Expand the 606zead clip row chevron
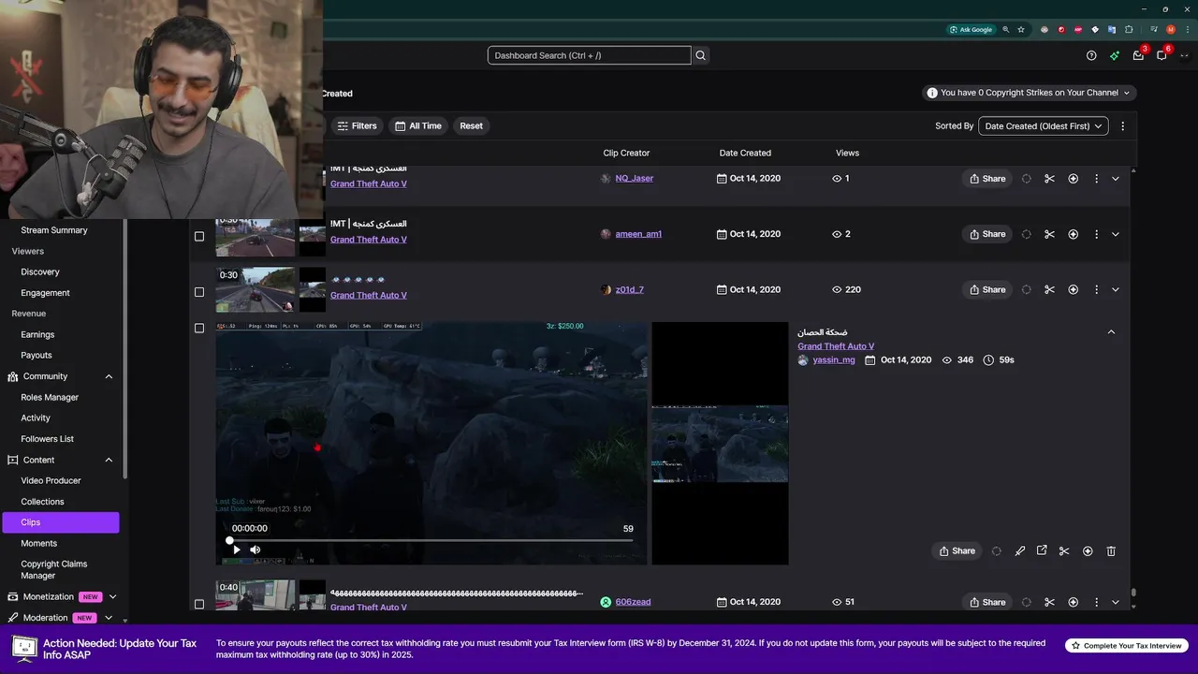The height and width of the screenshot is (674, 1198). click(x=1115, y=602)
